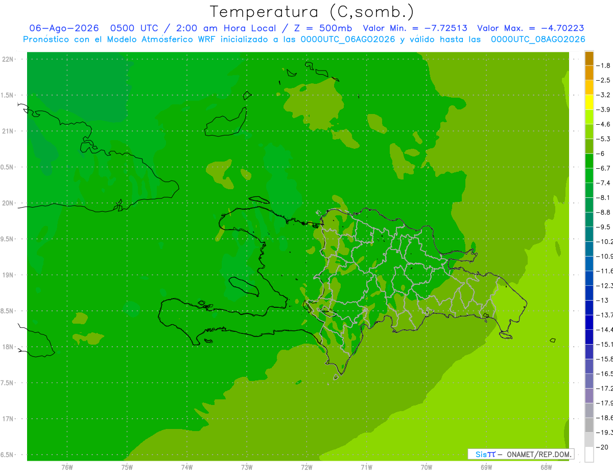This screenshot has height=474, width=613.
Task: Click the 70W longitude axis label
Action: coord(427,467)
